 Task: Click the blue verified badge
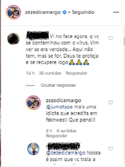point(64,12)
